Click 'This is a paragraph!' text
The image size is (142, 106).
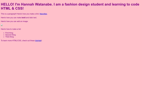click(x=9, y=14)
